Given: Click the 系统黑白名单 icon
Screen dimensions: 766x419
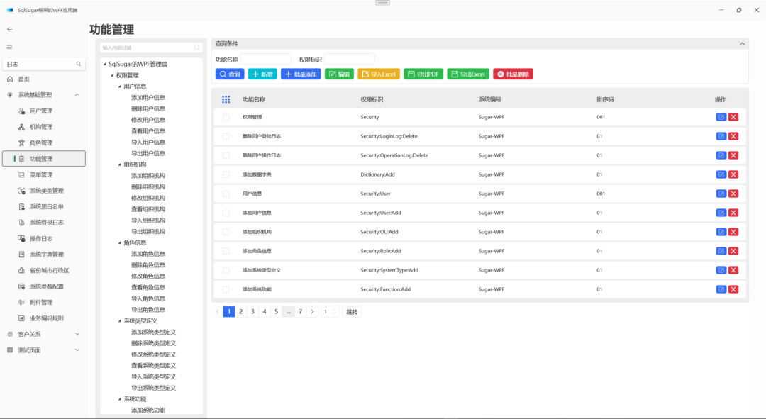Looking at the screenshot, I should click(21, 206).
